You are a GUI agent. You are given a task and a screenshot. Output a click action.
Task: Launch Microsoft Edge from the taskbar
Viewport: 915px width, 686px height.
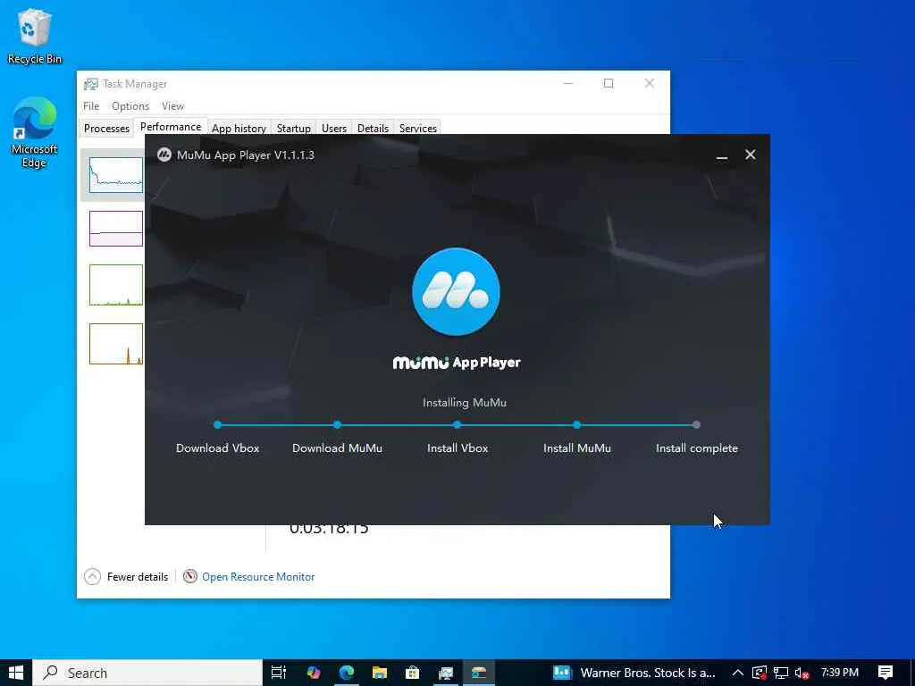(x=347, y=673)
